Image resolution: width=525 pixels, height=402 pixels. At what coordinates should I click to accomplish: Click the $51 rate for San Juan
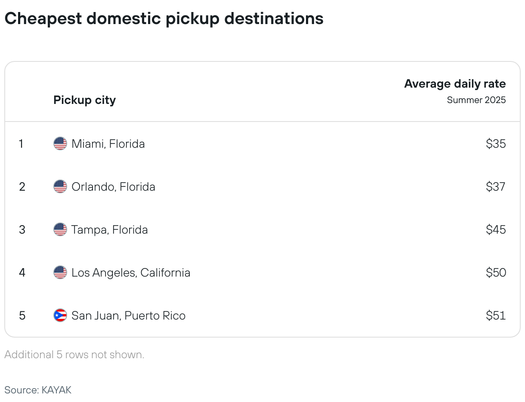(496, 315)
